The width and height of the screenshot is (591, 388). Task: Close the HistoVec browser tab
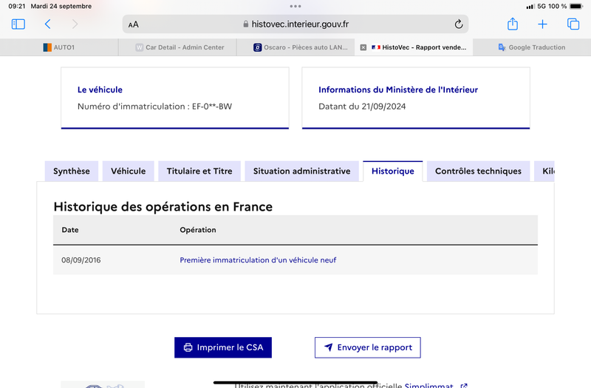[x=363, y=47]
